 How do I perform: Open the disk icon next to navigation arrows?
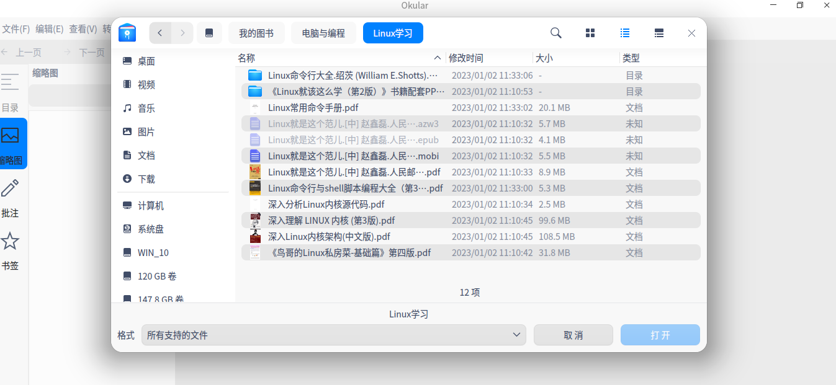(209, 33)
